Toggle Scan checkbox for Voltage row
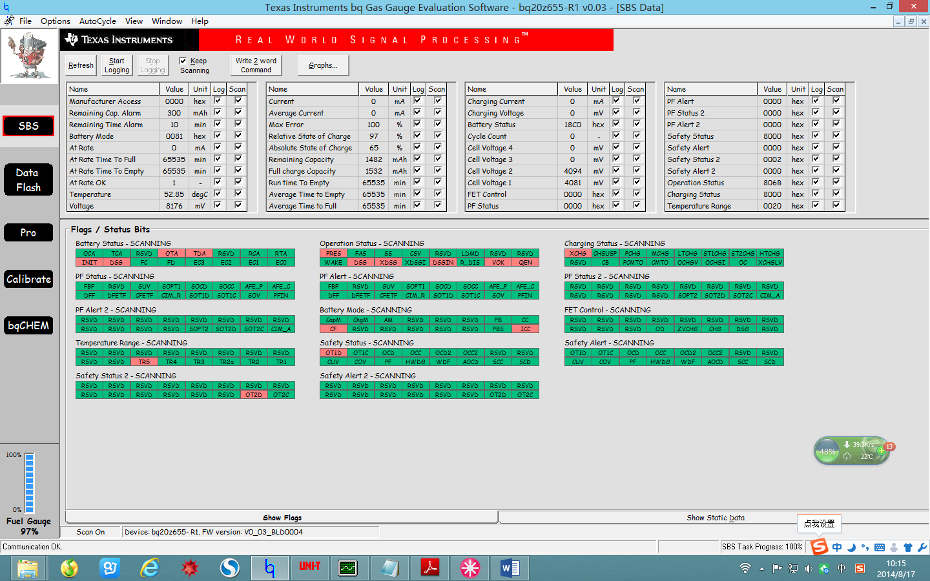The height and width of the screenshot is (581, 930). pos(238,205)
